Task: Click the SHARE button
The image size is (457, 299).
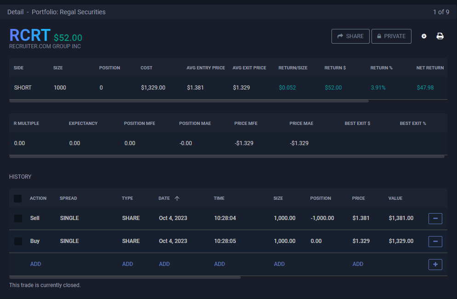Action: [x=350, y=36]
